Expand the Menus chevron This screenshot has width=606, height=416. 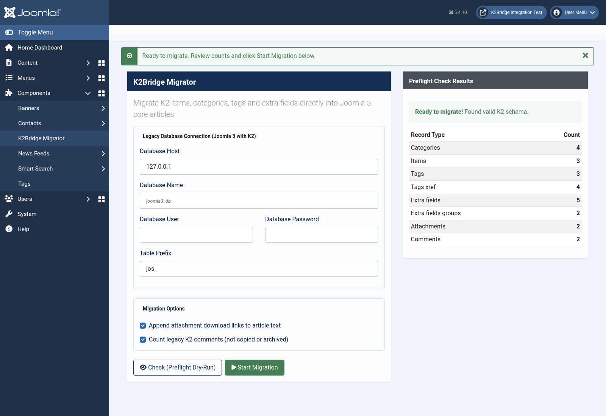coord(88,78)
